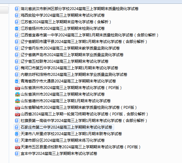Click the PDF icon of 山东省聊城市 file
Viewport: 182px width, 163px height.
click(x=18, y=108)
